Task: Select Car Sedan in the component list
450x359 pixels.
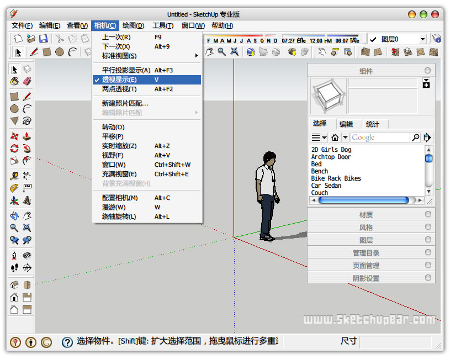Action: [326, 186]
